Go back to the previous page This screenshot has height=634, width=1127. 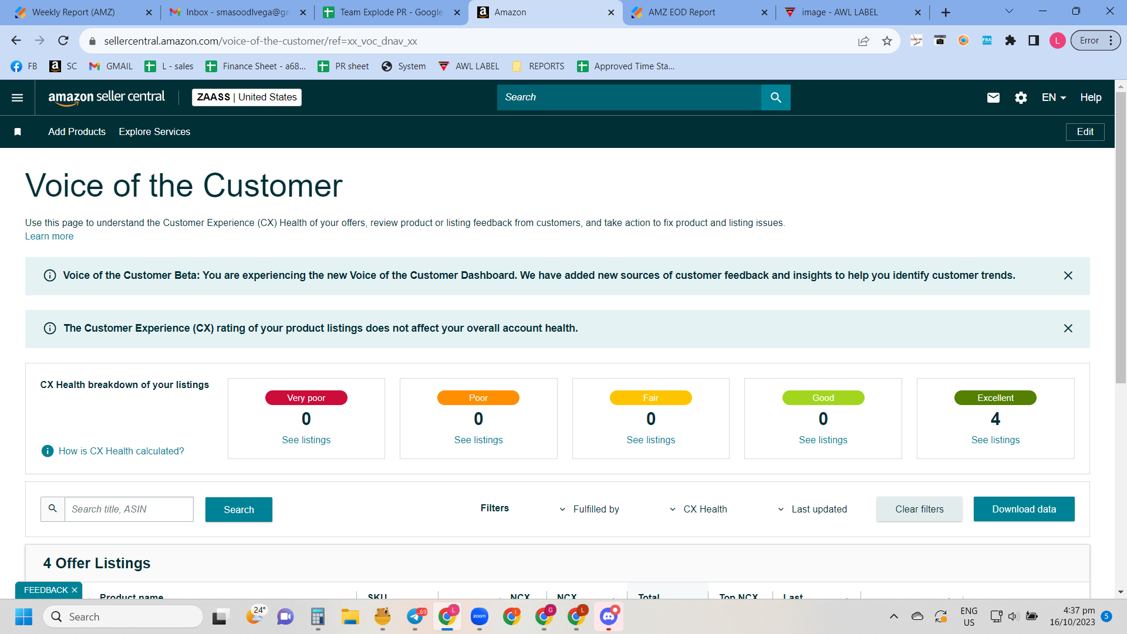16,41
